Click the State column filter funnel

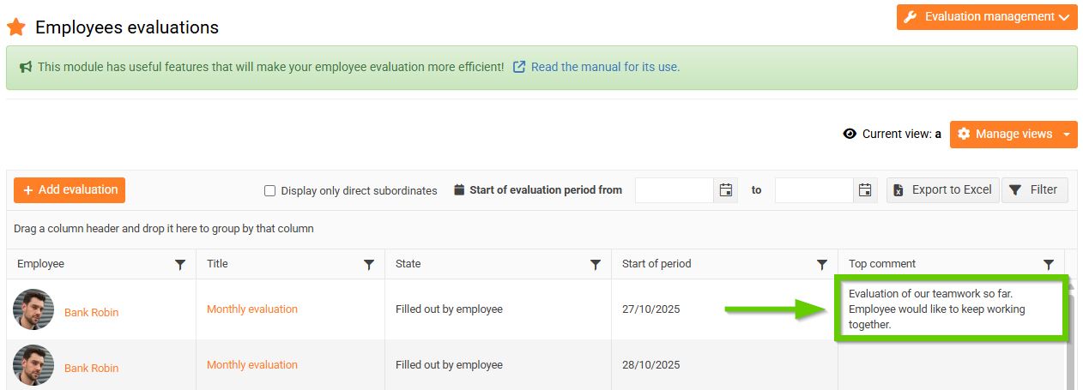[x=596, y=265]
